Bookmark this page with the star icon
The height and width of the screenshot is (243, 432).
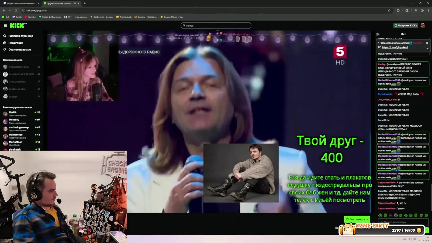pyautogui.click(x=389, y=10)
